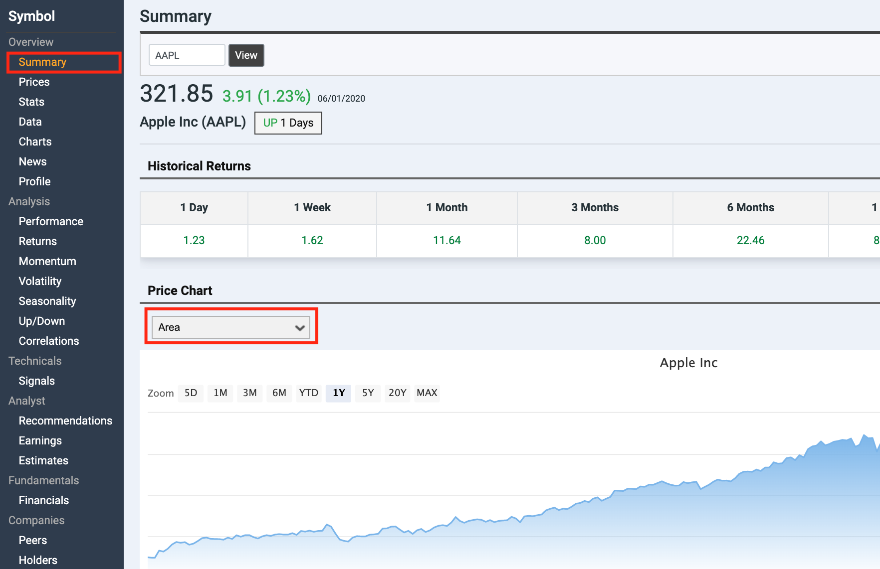The image size is (880, 569).
Task: Open the Summary page in the sidebar
Action: click(42, 62)
